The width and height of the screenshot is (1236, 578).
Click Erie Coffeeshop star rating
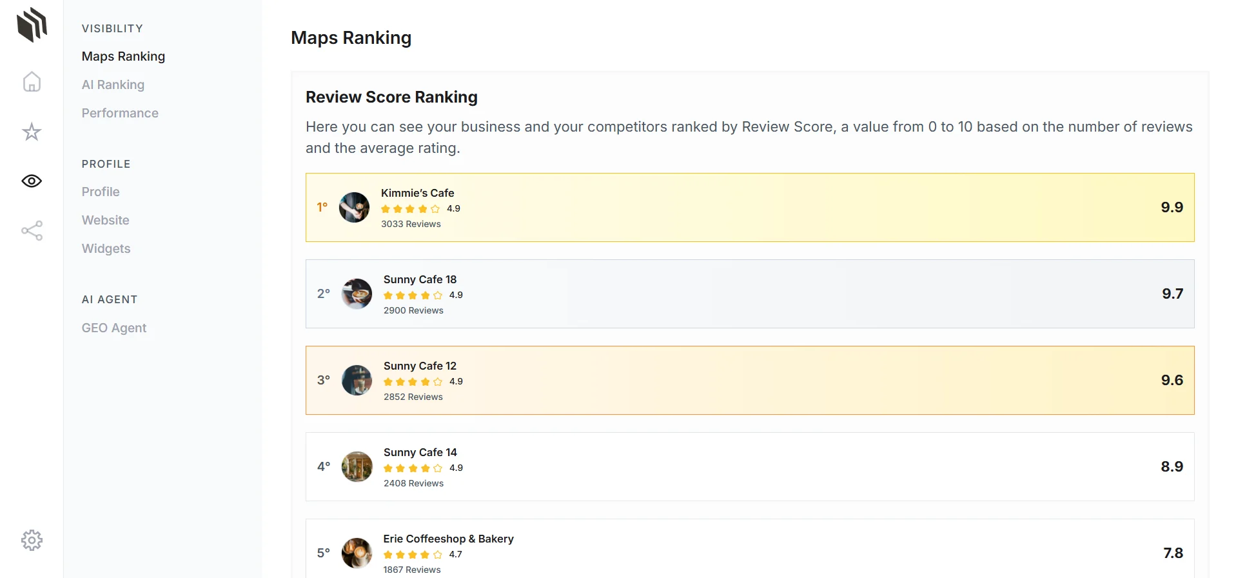(413, 554)
